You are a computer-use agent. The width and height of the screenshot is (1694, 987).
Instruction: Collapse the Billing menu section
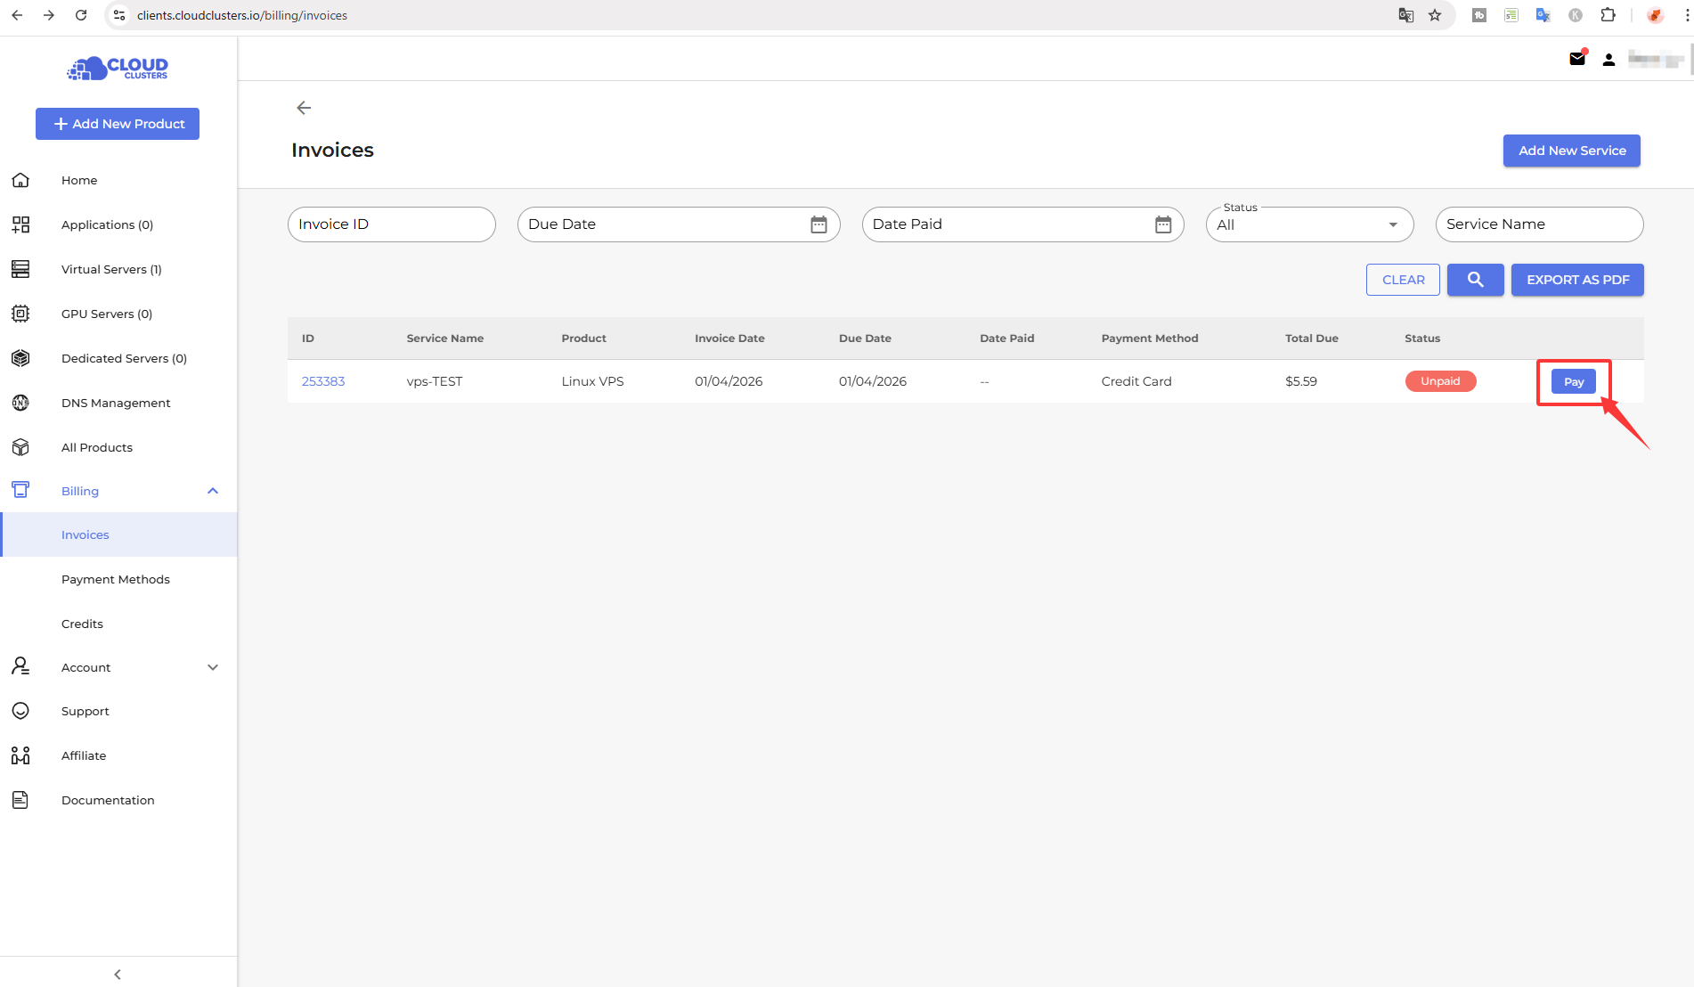click(212, 491)
